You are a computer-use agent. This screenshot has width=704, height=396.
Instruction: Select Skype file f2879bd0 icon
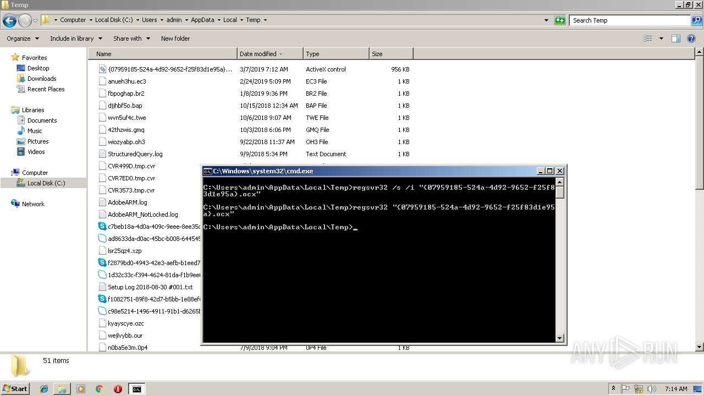pos(102,262)
